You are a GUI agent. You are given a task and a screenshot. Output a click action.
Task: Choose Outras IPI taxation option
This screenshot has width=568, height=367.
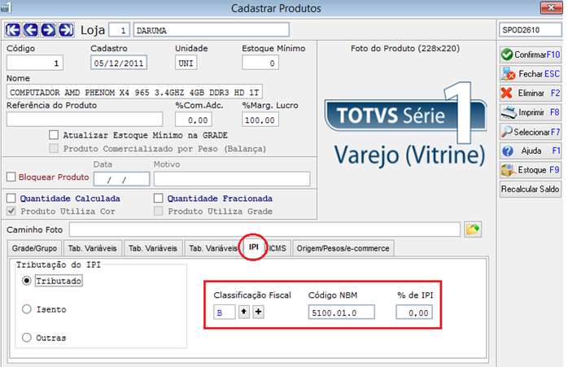26,338
